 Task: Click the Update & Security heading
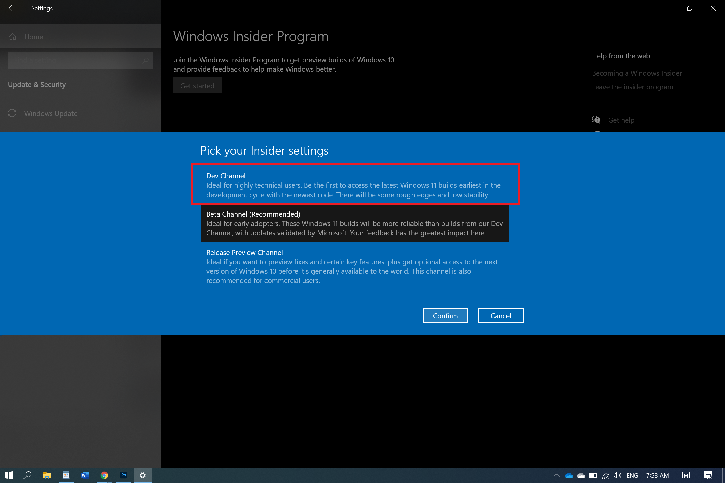pos(37,85)
